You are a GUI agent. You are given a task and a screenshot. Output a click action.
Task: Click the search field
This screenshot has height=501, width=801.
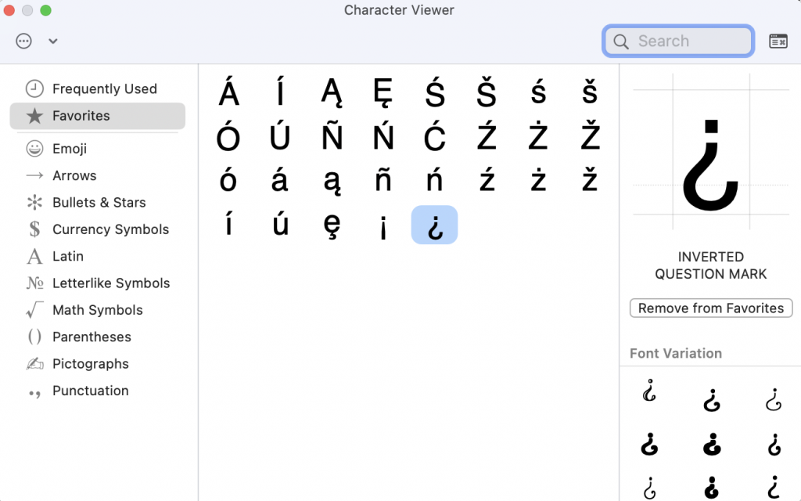[x=677, y=41]
